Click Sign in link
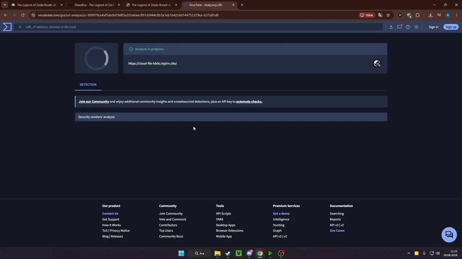 pyautogui.click(x=433, y=27)
